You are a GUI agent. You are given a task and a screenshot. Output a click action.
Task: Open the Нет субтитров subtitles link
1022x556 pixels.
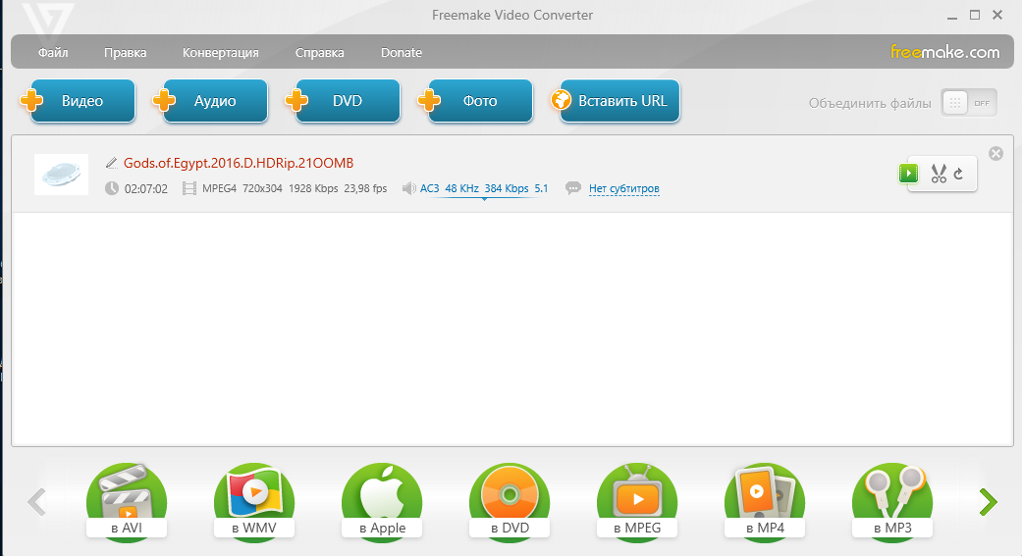(x=623, y=189)
